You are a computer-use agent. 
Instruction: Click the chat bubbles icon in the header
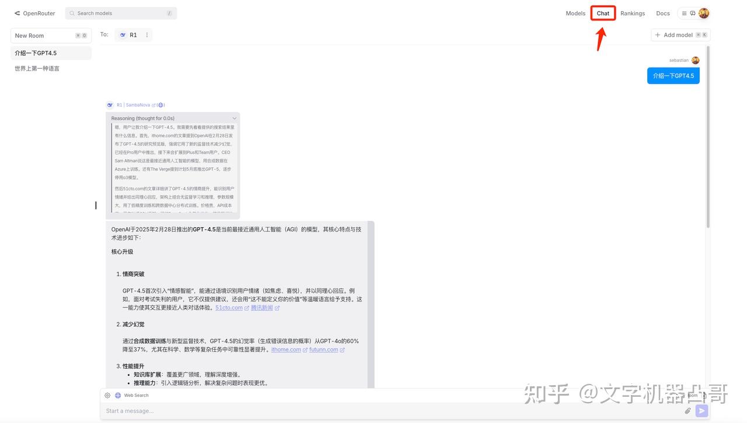click(693, 12)
